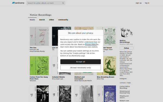Open the sign up link
163x102 pixels.
coord(139,3)
